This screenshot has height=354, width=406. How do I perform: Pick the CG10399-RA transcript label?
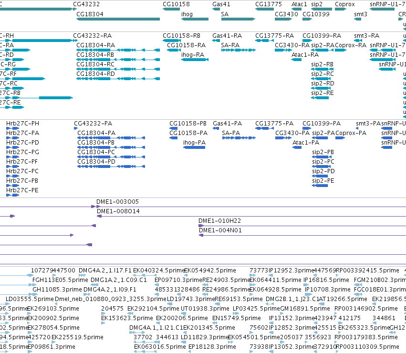point(322,36)
